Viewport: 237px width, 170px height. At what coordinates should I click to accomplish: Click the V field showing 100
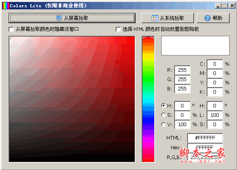point(182,125)
